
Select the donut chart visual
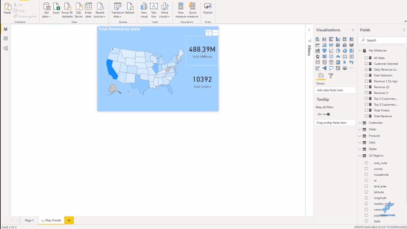[345, 51]
